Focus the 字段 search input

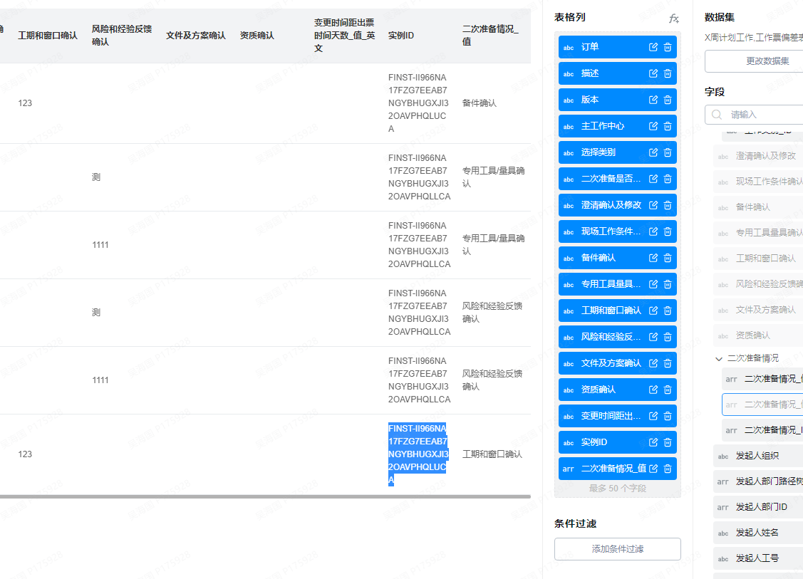point(753,115)
